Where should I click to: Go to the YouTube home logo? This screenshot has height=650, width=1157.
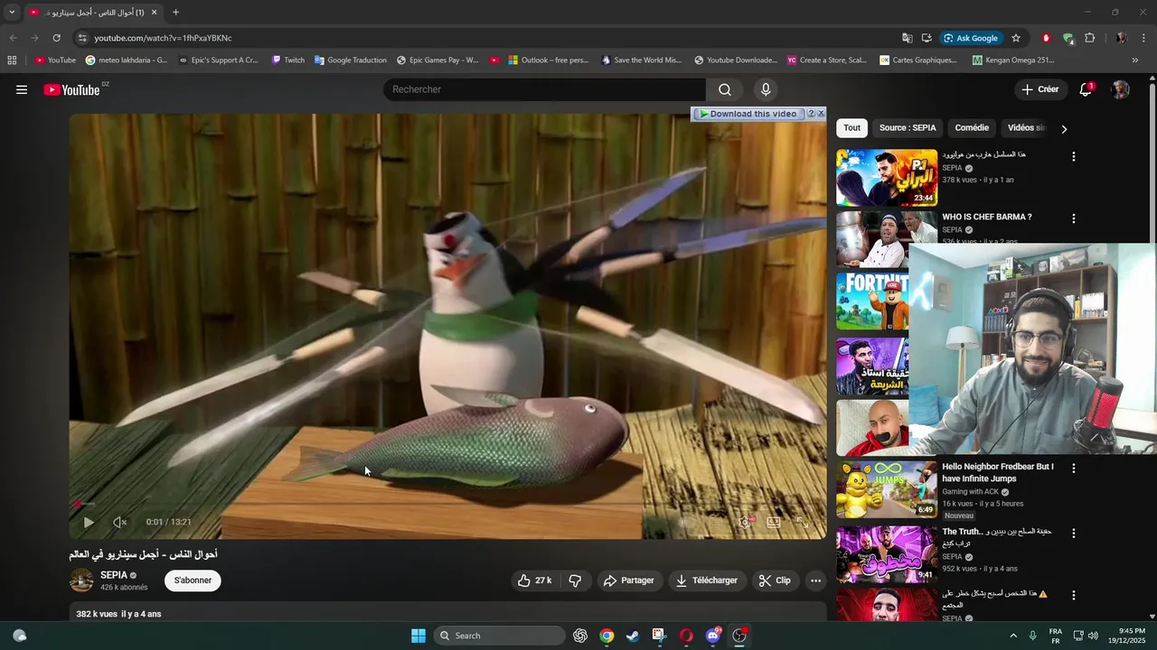pos(71,89)
